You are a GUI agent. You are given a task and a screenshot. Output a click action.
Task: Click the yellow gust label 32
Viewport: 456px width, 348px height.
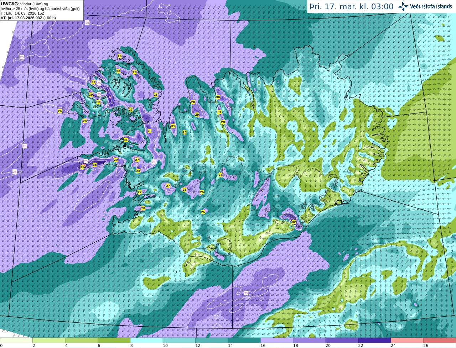coord(294,222)
